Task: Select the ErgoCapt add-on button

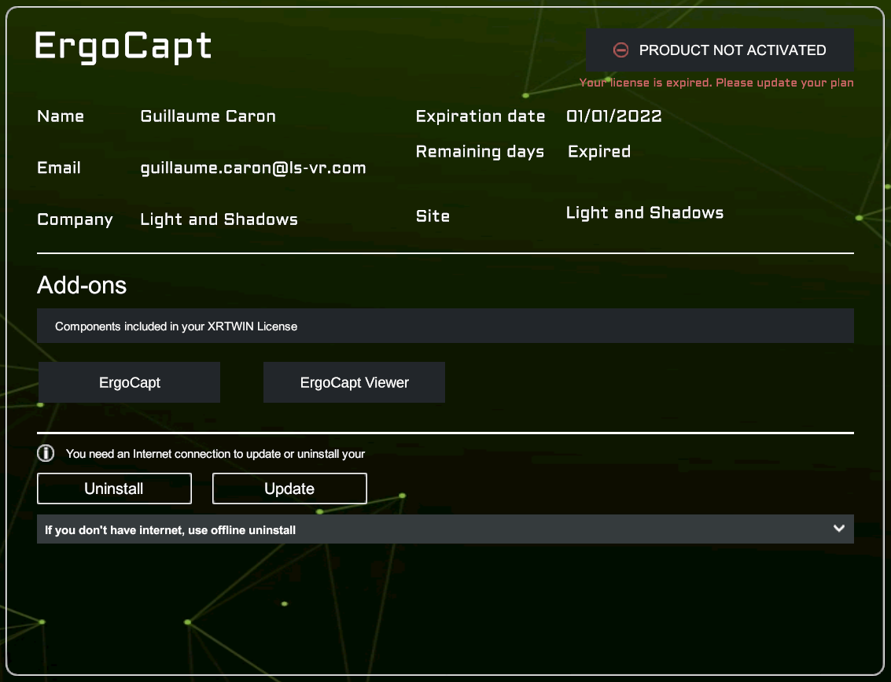Action: point(130,382)
